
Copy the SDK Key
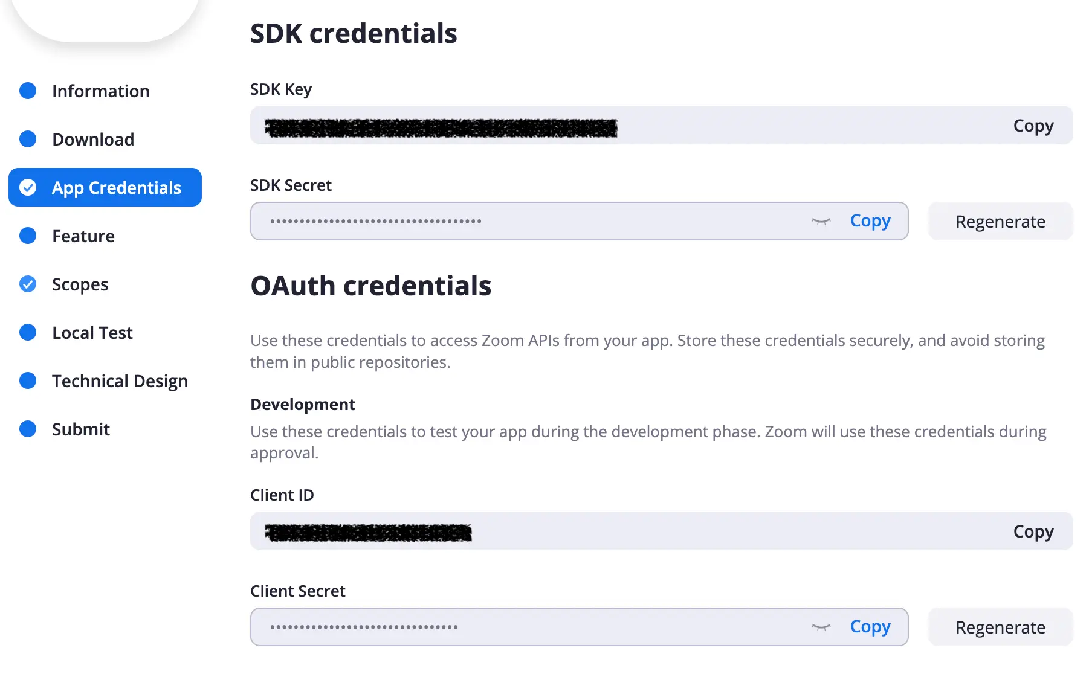coord(1033,125)
